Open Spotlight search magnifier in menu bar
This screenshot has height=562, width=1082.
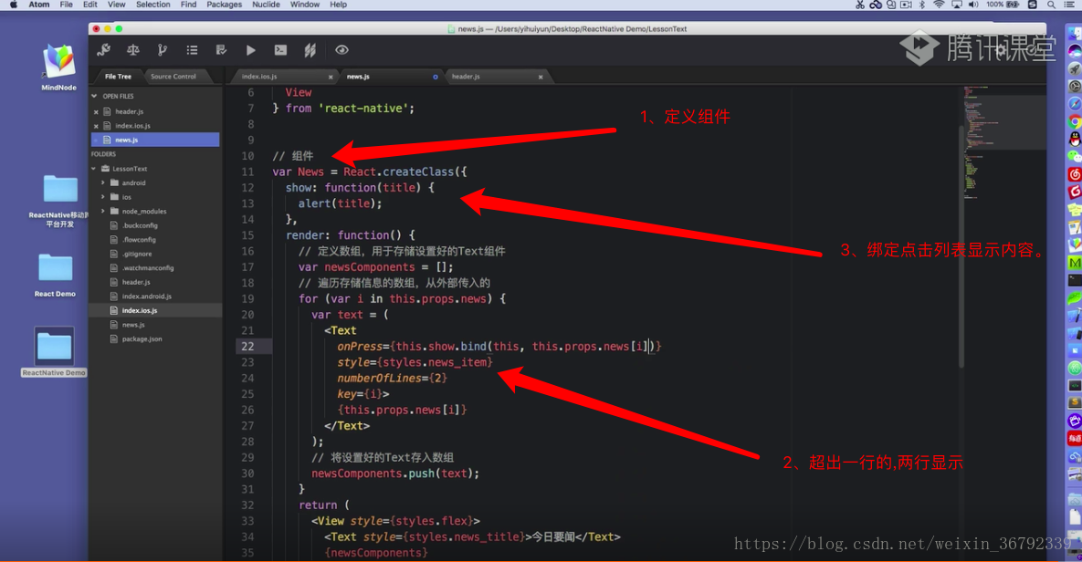(x=1051, y=5)
